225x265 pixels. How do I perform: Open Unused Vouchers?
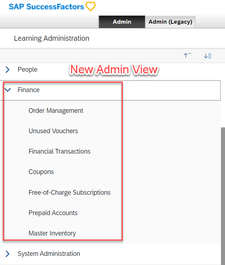53,131
